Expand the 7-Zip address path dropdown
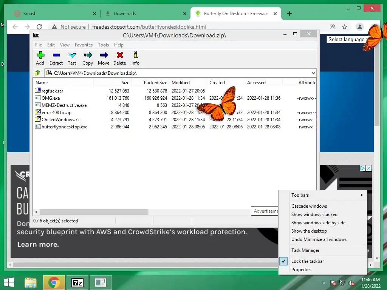This screenshot has height=290, width=387. pyautogui.click(x=313, y=73)
